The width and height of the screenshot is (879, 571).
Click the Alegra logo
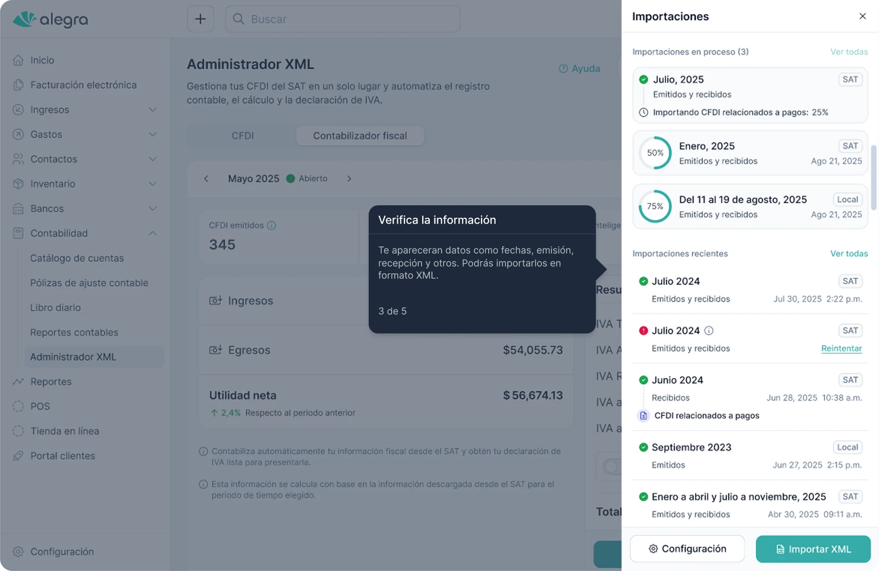point(50,19)
